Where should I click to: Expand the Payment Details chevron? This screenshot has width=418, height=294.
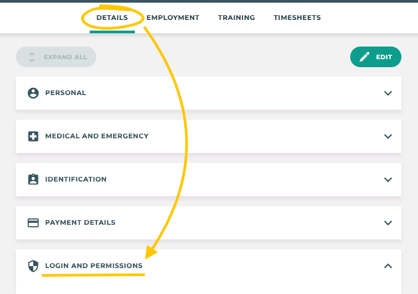[x=389, y=223]
